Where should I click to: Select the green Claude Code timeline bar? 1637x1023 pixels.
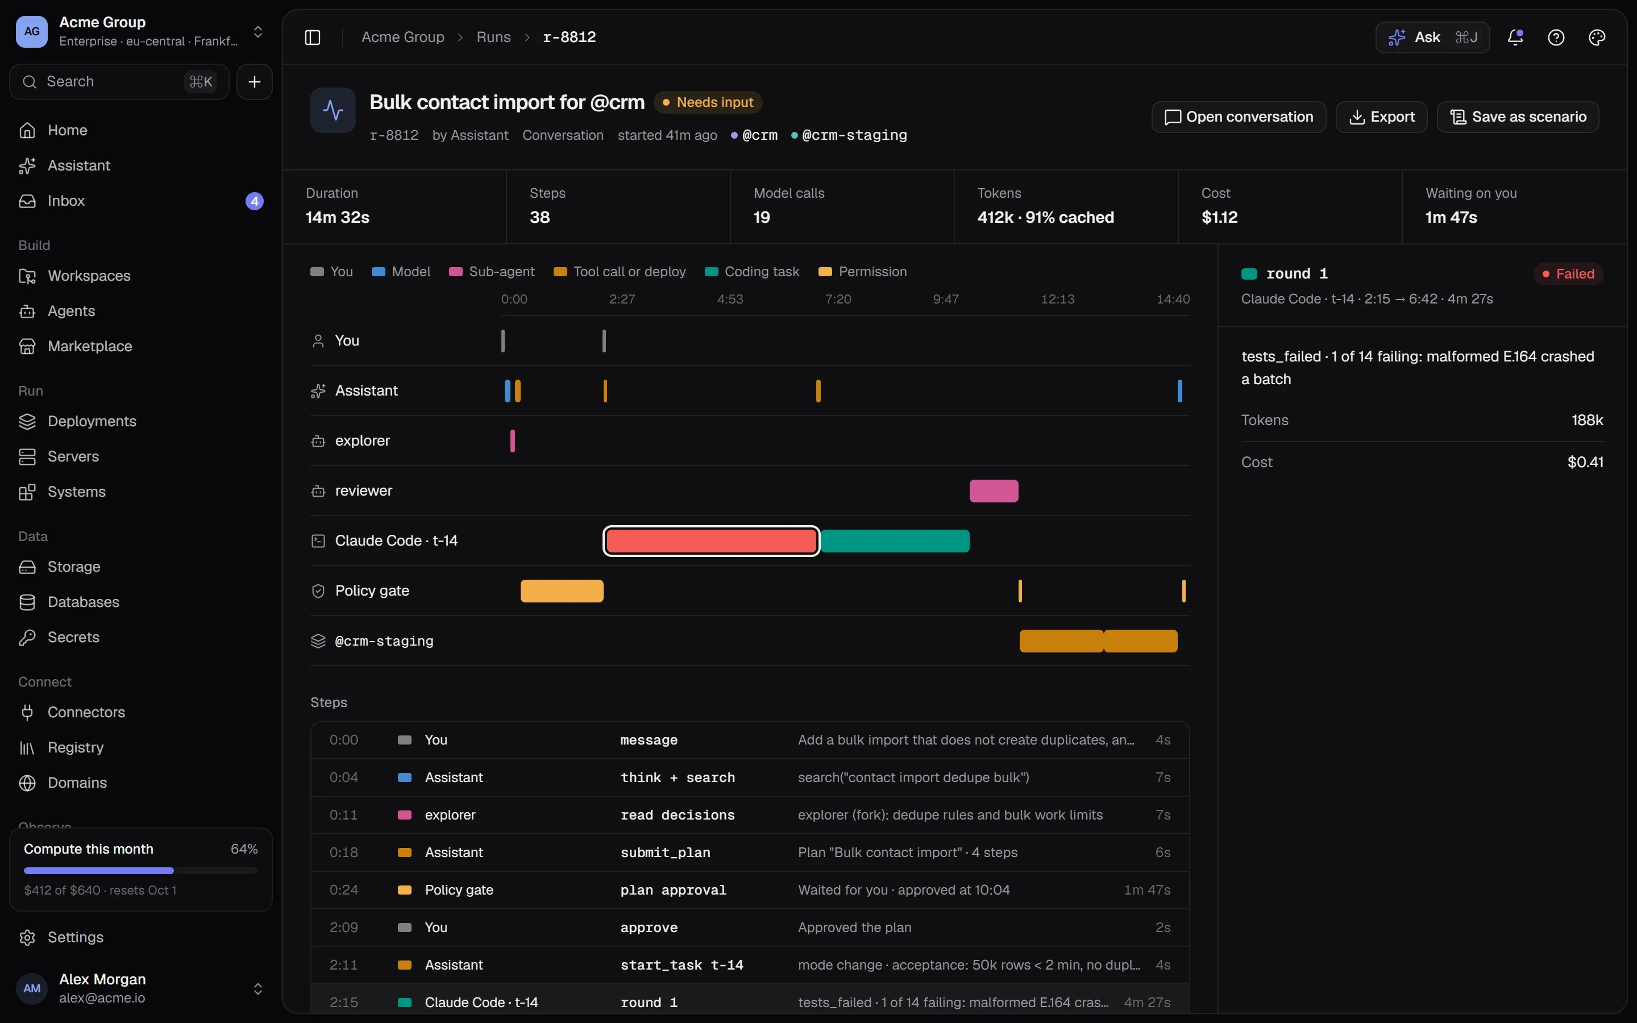click(895, 540)
